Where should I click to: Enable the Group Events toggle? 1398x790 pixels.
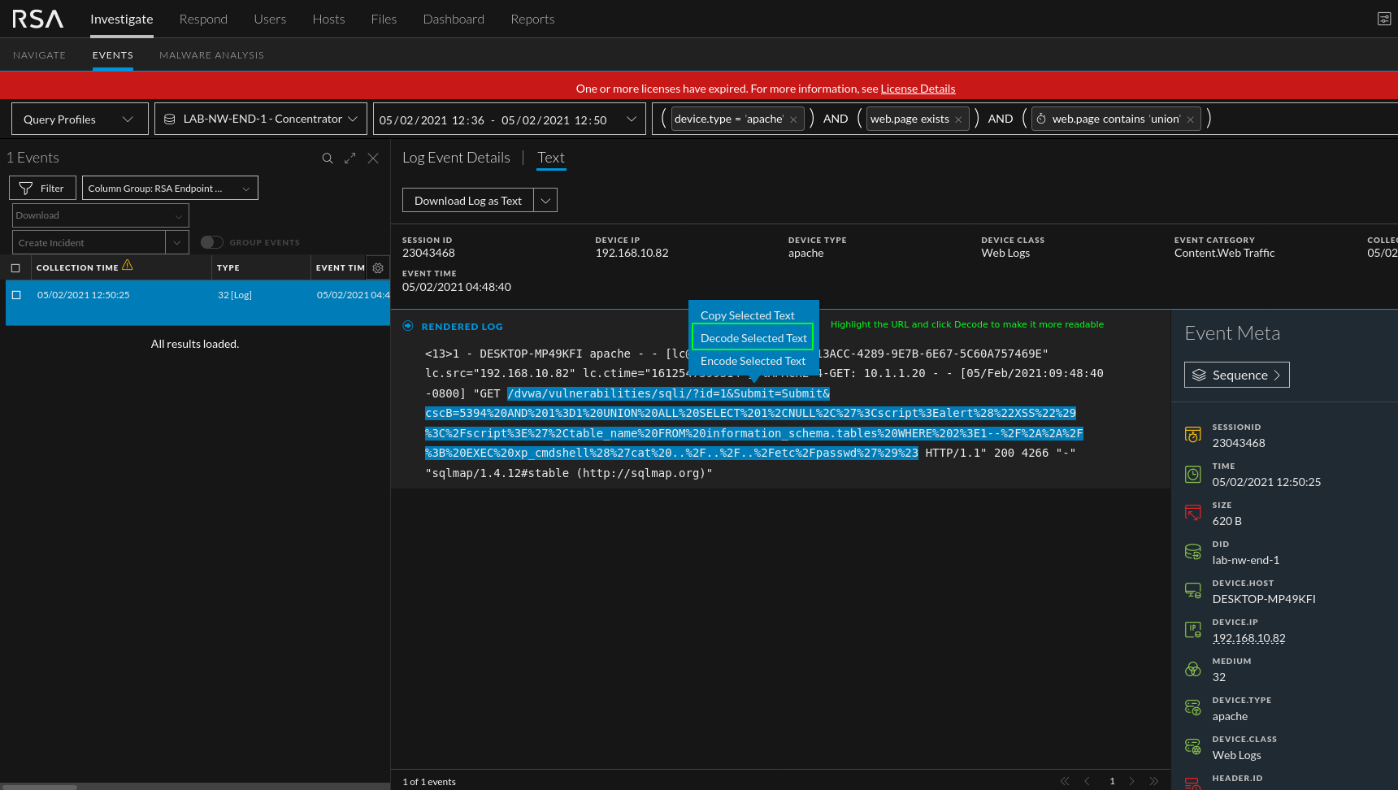211,242
